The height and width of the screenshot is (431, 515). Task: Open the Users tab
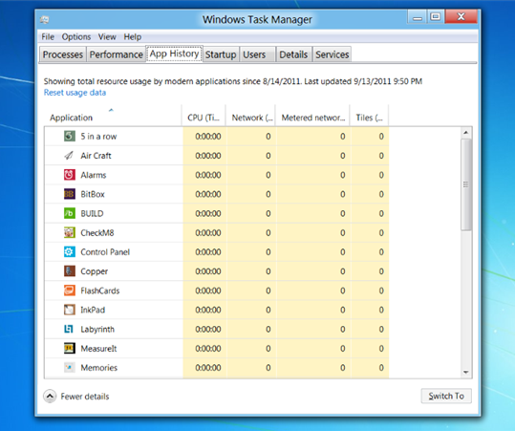coord(257,54)
